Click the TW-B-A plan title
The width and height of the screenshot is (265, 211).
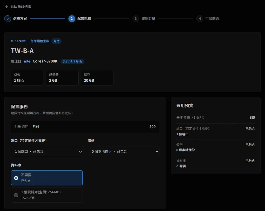(x=22, y=51)
